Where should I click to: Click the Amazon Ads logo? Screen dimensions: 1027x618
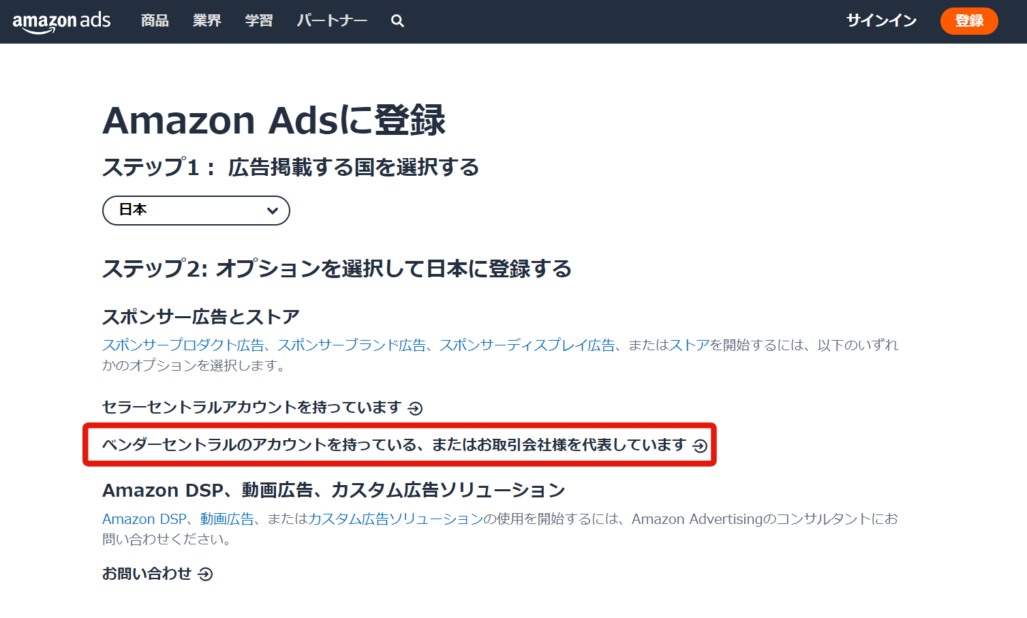(61, 21)
